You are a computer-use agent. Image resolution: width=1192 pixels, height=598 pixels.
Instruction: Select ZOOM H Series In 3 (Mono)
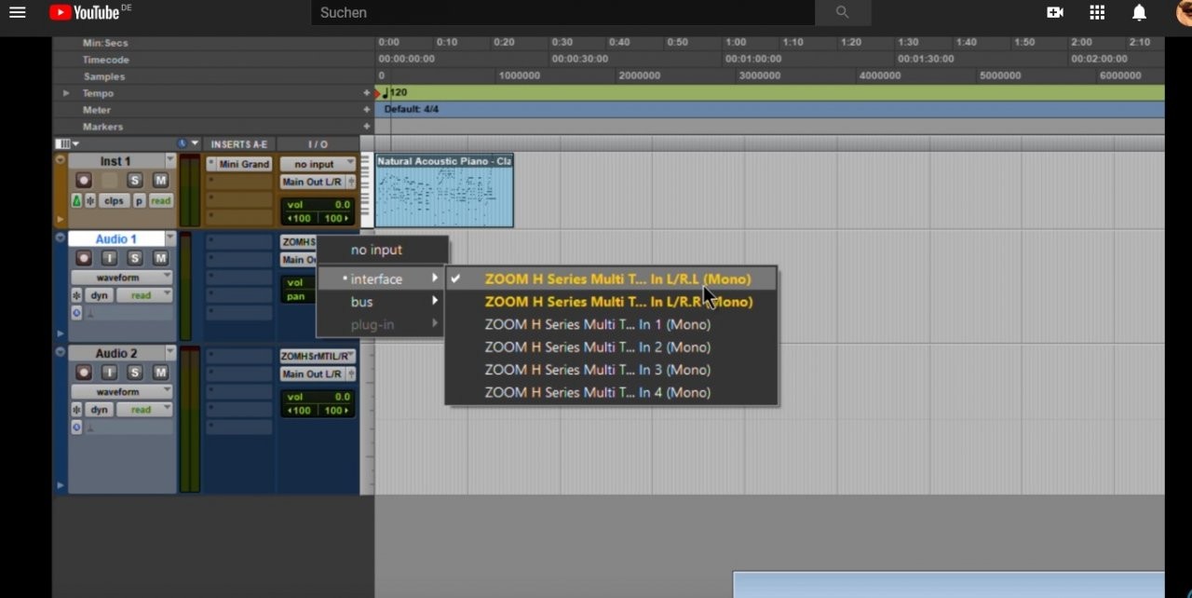(612, 370)
